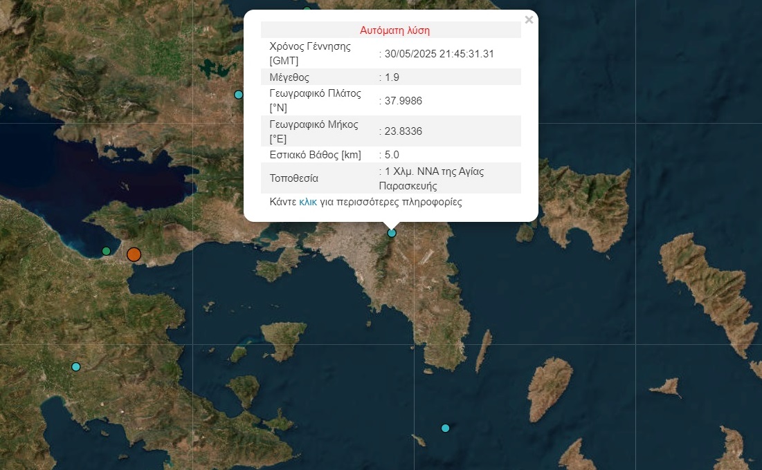Select the southernmost teal marker in the sea

445,428
